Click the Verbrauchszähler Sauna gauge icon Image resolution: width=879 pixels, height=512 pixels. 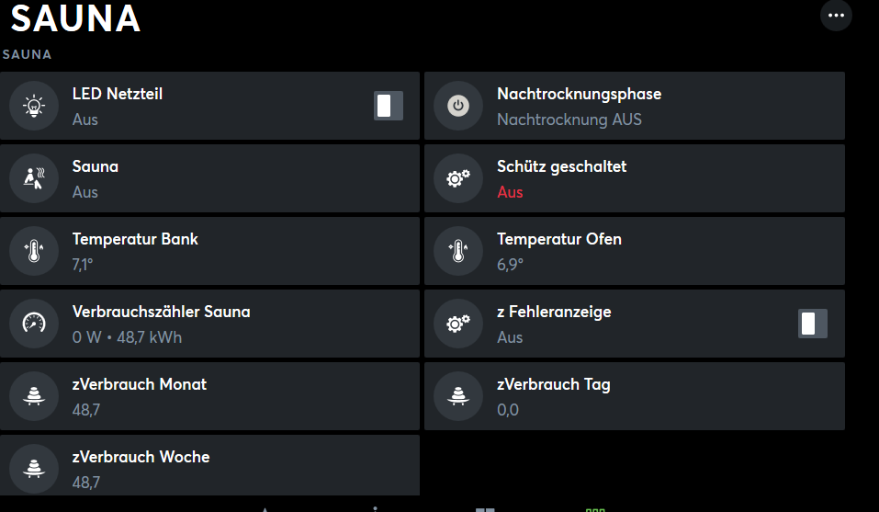34,324
